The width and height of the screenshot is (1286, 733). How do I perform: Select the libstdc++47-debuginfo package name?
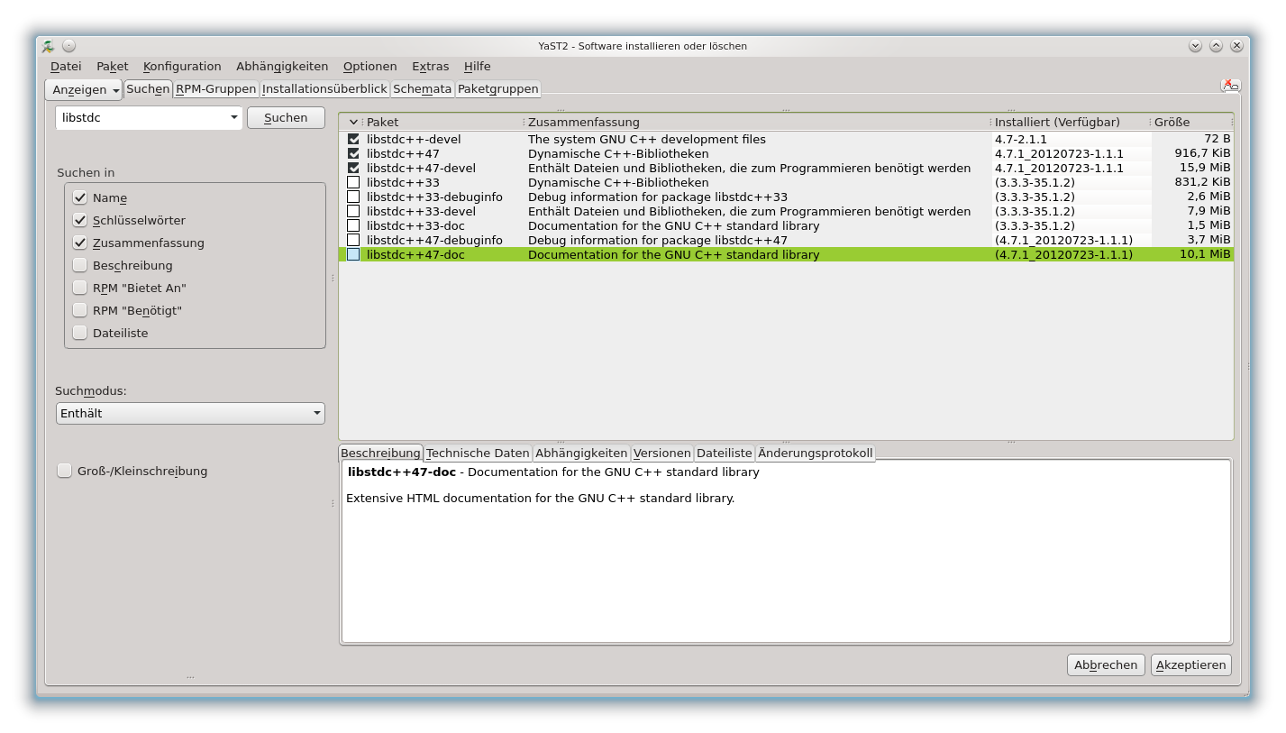(434, 240)
